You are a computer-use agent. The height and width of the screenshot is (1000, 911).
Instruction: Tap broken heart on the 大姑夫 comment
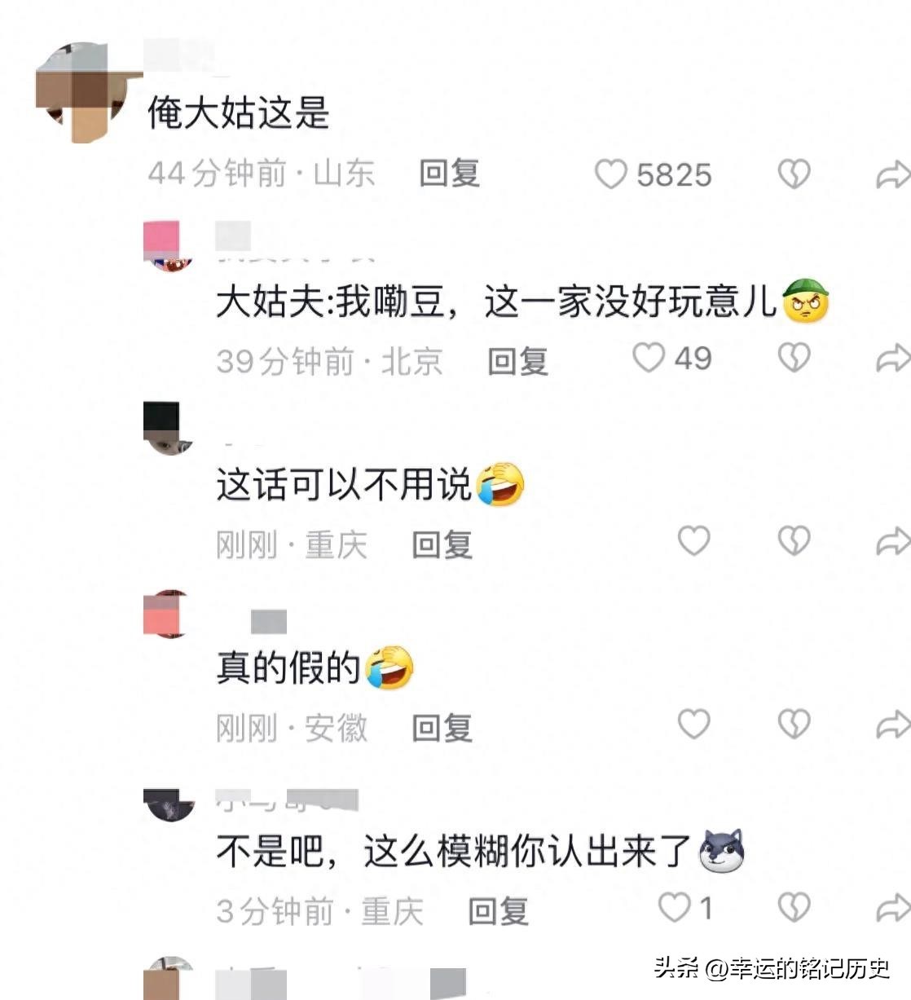pos(794,357)
